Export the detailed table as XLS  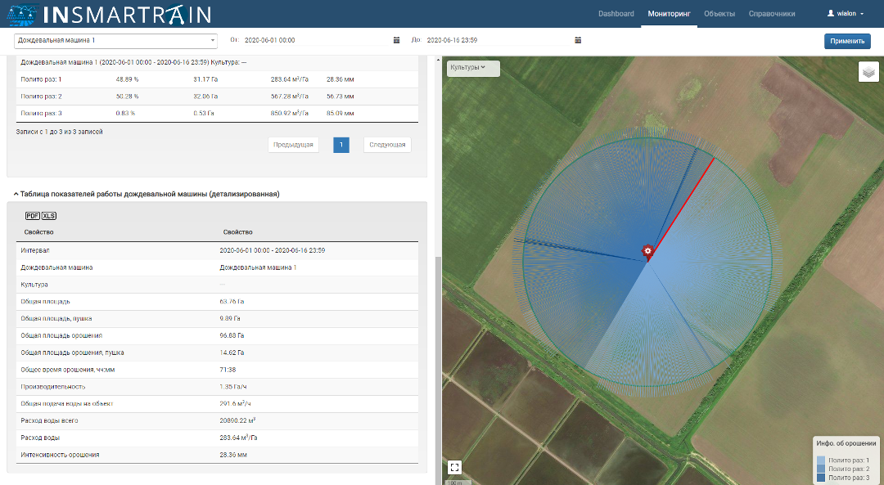[49, 216]
